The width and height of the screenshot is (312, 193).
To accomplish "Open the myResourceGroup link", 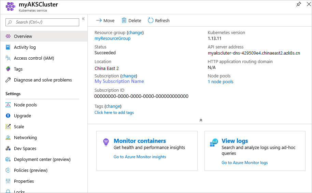I will click(112, 39).
